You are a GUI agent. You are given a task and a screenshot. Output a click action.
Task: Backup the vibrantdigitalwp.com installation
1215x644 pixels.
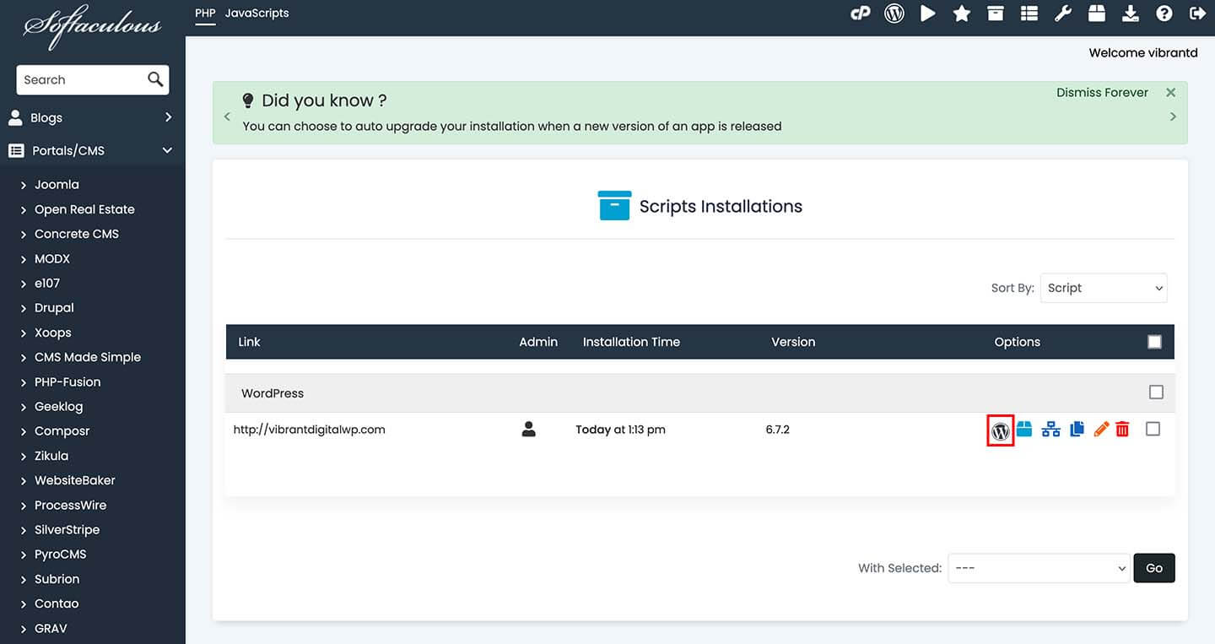pos(1024,429)
